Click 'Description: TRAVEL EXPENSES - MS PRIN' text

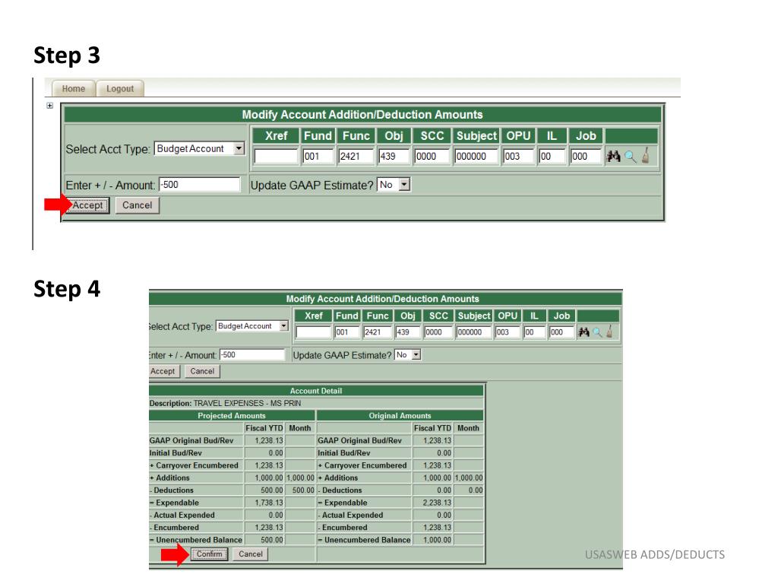[225, 403]
